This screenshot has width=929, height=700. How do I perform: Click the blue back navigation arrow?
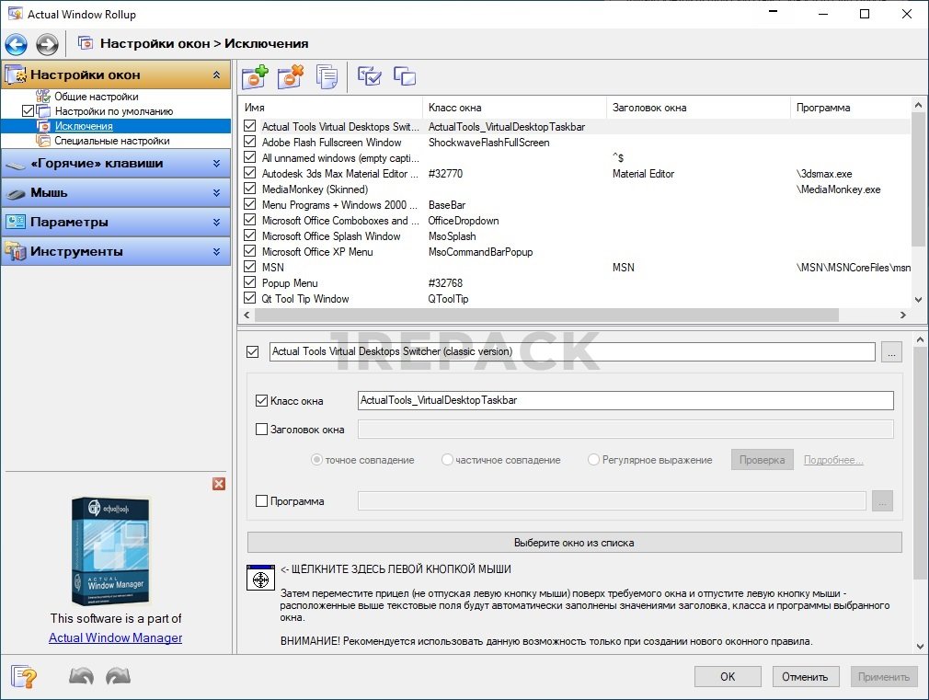pyautogui.click(x=16, y=44)
